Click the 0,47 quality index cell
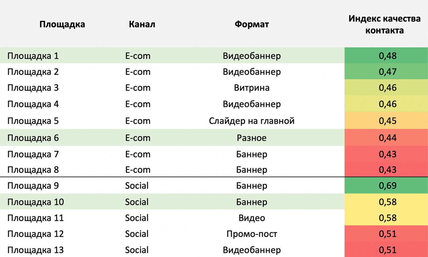This screenshot has width=428, height=257. tap(387, 72)
